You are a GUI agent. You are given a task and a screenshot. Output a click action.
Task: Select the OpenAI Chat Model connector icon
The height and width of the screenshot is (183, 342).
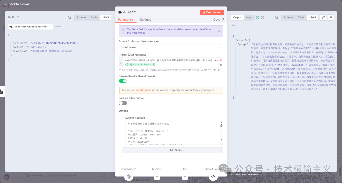tap(129, 176)
